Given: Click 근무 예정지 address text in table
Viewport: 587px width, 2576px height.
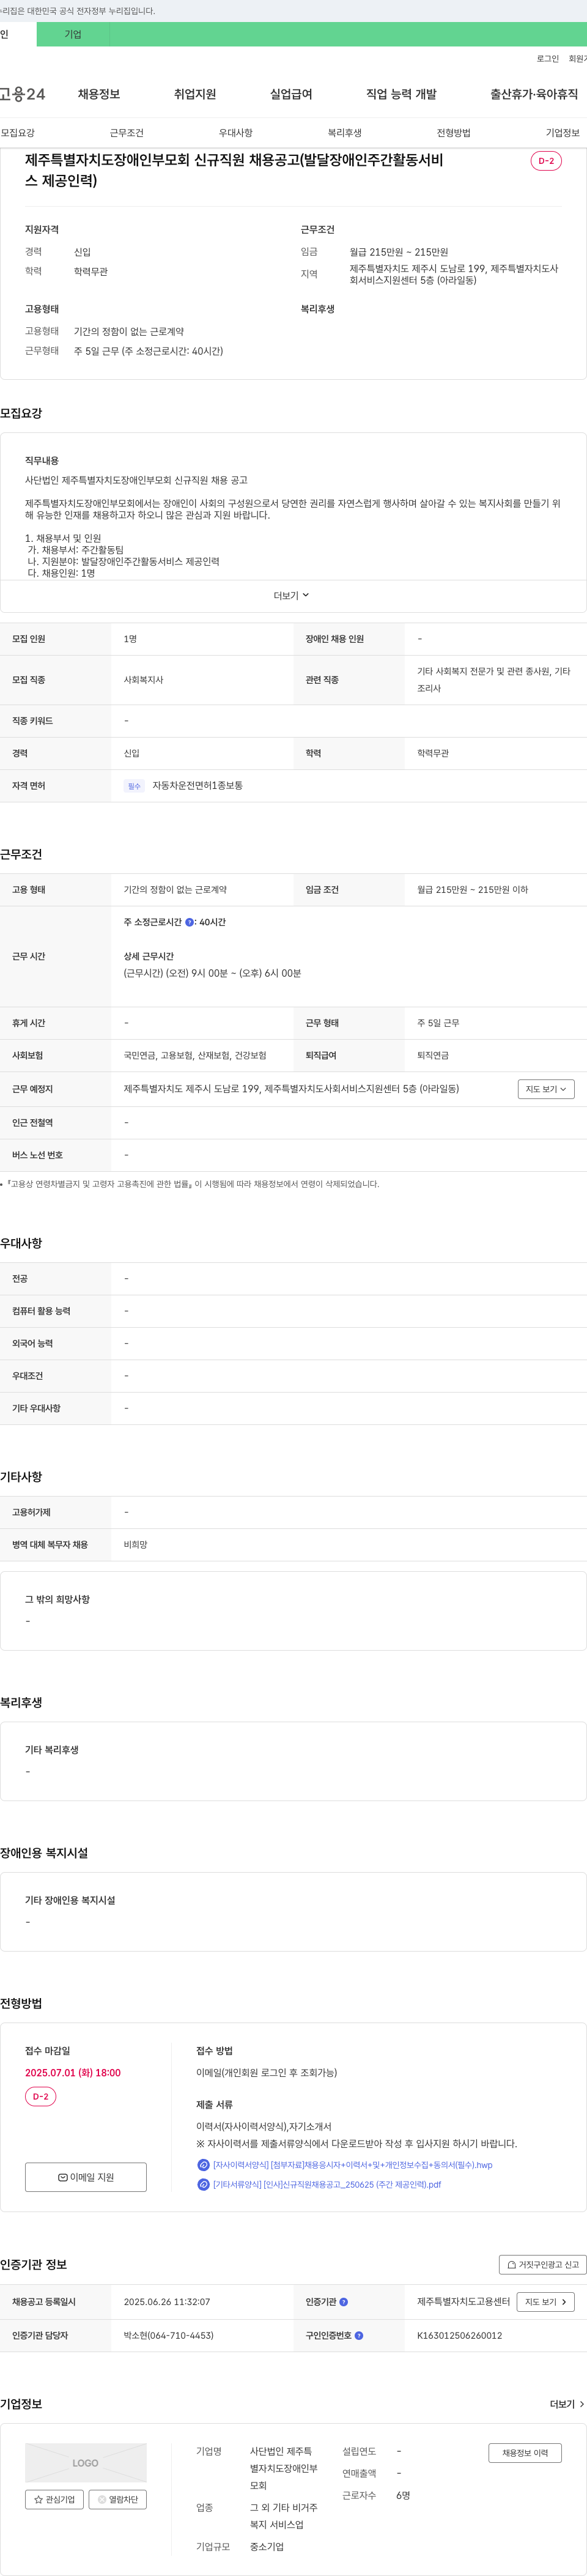Looking at the screenshot, I should (x=291, y=1089).
